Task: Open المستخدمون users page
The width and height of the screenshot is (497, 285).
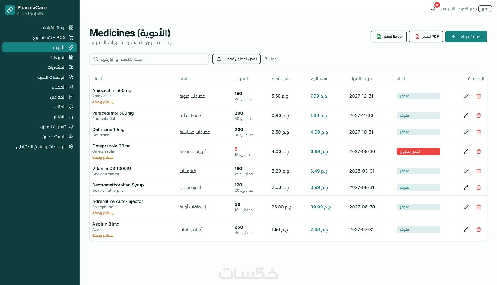Action: click(x=39, y=137)
